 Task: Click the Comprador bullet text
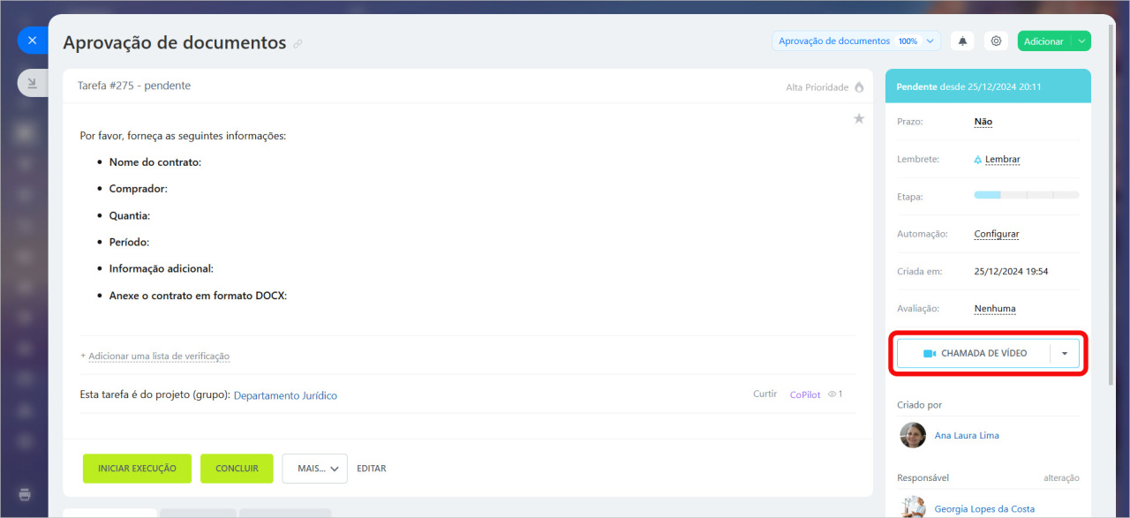pyautogui.click(x=139, y=189)
